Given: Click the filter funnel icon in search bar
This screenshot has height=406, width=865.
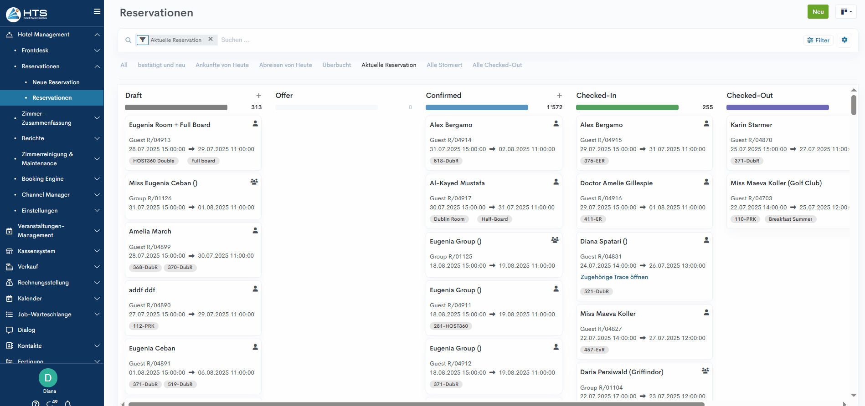Looking at the screenshot, I should (143, 40).
